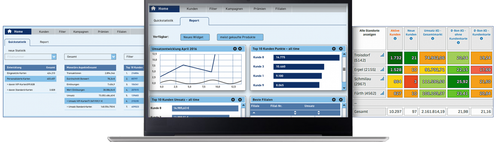The width and height of the screenshot is (497, 142).
Task: Sort Beste Filialen by Filial-Nr. arrows
Action: tap(295, 113)
